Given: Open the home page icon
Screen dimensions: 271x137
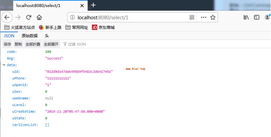Looking at the screenshot, I should click(39, 17).
